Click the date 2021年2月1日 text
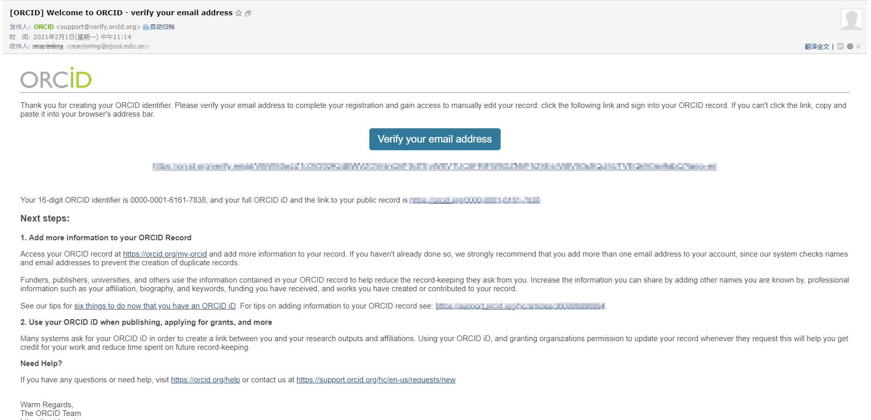 82,37
